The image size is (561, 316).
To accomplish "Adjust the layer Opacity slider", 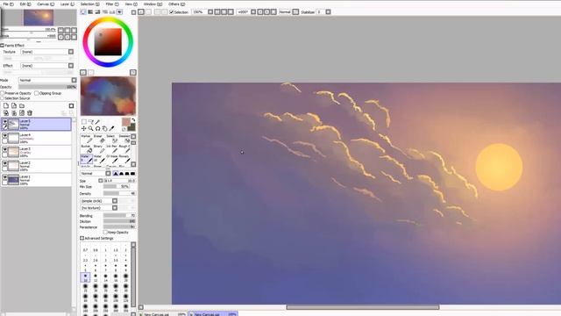I will 47,87.
